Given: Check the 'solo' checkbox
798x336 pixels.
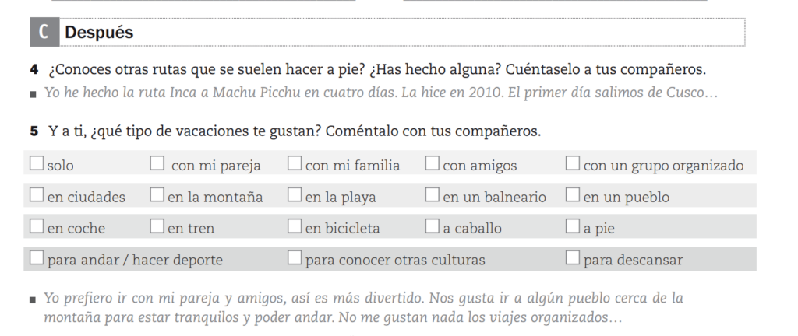Looking at the screenshot, I should [x=37, y=163].
